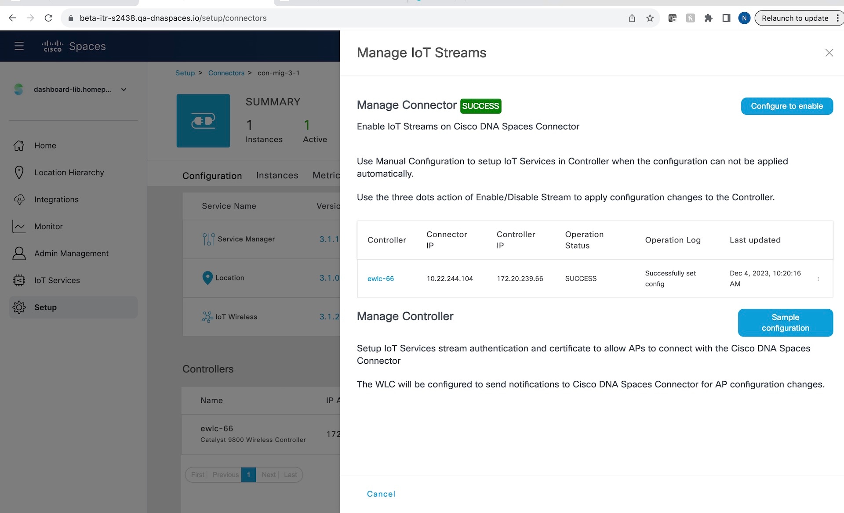Open the ewlc-66 controller link
844x513 pixels.
pos(381,278)
